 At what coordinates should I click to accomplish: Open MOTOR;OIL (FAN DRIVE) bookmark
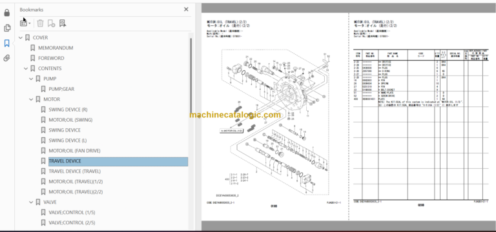(74, 151)
